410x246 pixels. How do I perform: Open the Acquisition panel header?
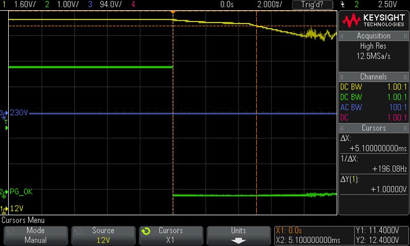point(373,36)
